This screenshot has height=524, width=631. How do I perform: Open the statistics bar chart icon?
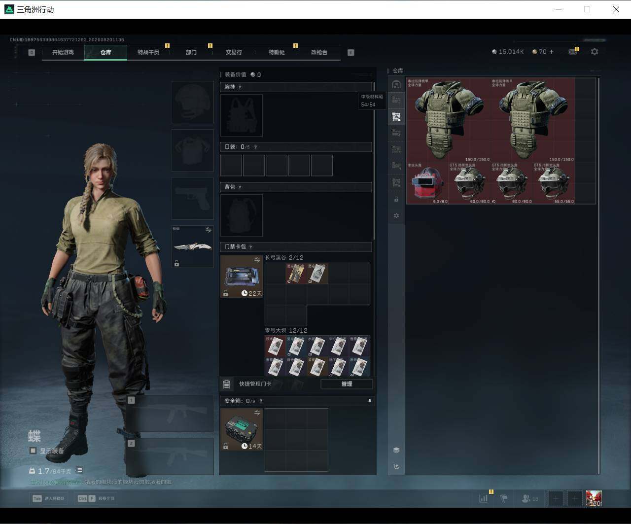coord(483,498)
